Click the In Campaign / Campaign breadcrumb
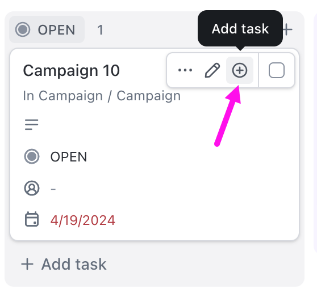The height and width of the screenshot is (298, 317). (x=102, y=96)
